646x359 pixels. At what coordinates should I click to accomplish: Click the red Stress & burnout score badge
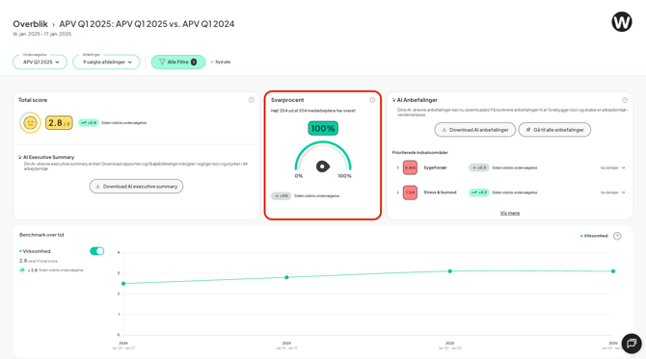tap(410, 192)
